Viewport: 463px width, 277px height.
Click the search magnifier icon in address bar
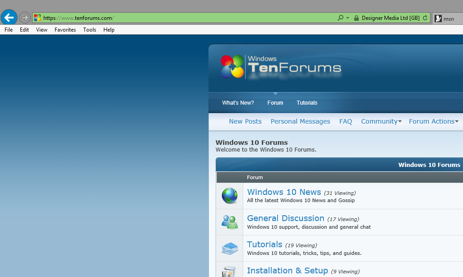tap(340, 18)
